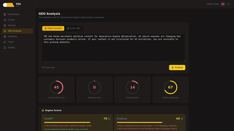234x131 pixels.
Task: Click the ChatGPT score progress bar
Action: (x=77, y=122)
